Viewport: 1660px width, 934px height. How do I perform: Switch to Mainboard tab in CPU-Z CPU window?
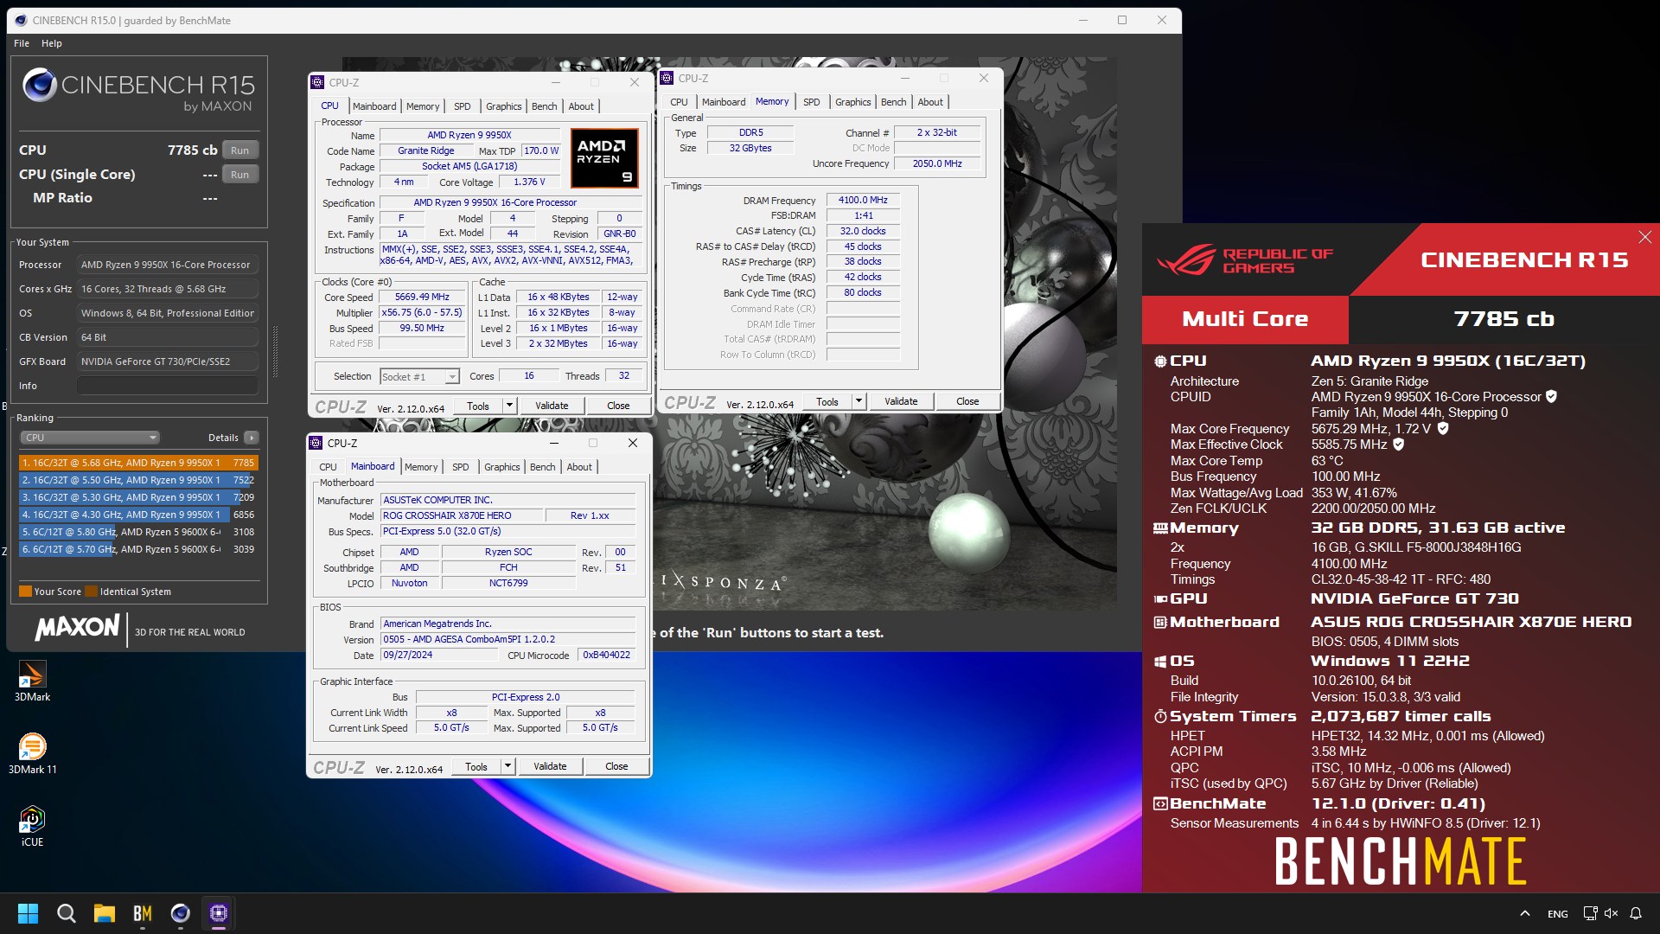[374, 106]
